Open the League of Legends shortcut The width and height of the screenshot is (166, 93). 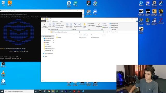[x=148, y=21]
